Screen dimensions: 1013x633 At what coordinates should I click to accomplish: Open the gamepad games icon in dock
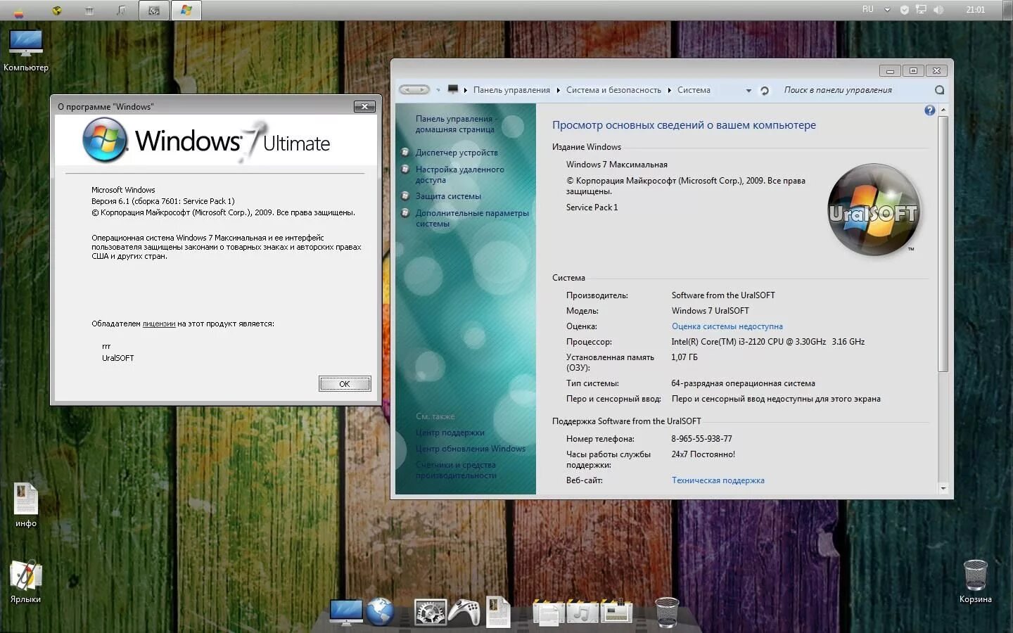pyautogui.click(x=464, y=613)
